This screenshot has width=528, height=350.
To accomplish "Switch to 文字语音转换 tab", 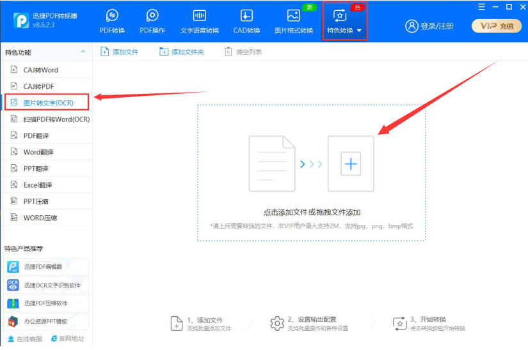I will coord(199,22).
